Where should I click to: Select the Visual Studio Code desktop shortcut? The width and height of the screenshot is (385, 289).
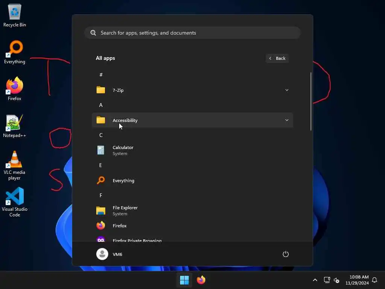(x=15, y=202)
